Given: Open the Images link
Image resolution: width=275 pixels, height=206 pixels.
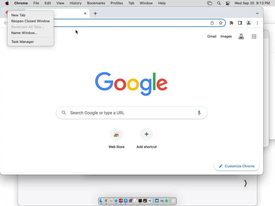Looking at the screenshot, I should (x=226, y=36).
